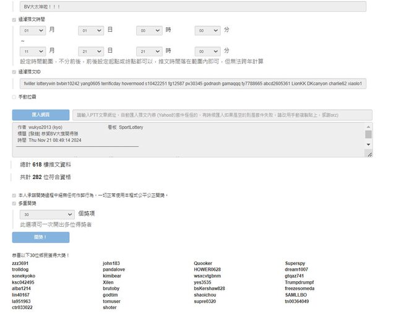
Task: Click the BV大大神啦 text field
Action: tap(192, 6)
